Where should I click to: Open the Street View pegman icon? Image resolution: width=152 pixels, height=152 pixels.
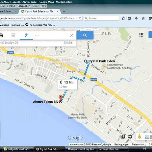[x=140, y=137]
